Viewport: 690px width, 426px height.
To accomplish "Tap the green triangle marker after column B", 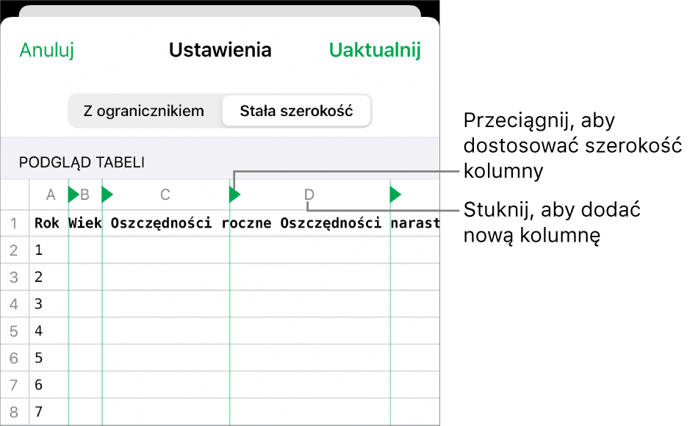I will 106,195.
